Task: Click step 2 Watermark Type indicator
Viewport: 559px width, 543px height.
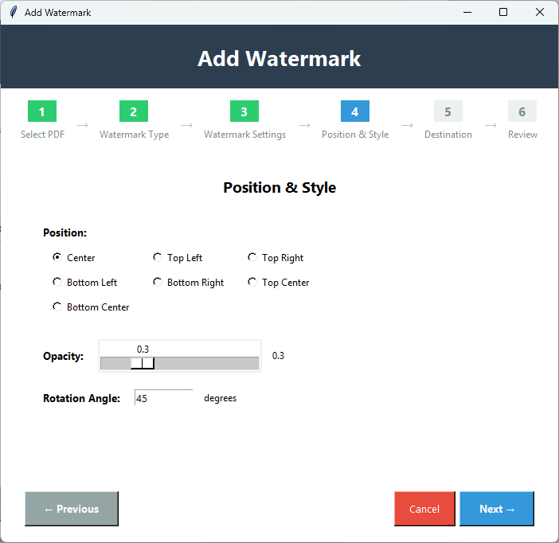Action: pyautogui.click(x=134, y=111)
